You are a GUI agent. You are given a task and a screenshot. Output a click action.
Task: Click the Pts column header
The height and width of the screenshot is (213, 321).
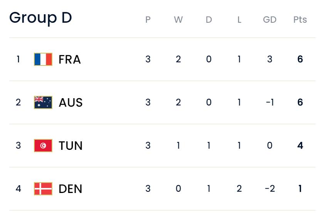[300, 20]
